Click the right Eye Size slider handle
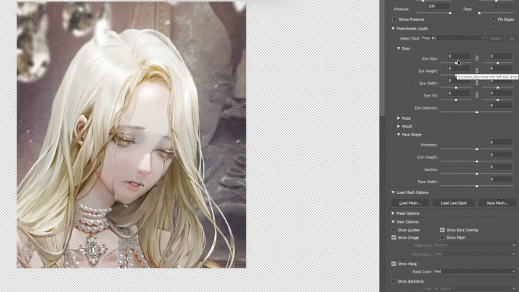The height and width of the screenshot is (292, 519). pos(497,63)
